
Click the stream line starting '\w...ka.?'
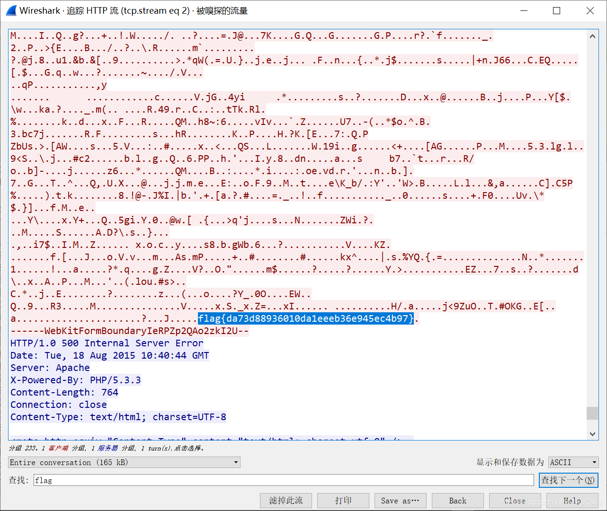coord(138,109)
